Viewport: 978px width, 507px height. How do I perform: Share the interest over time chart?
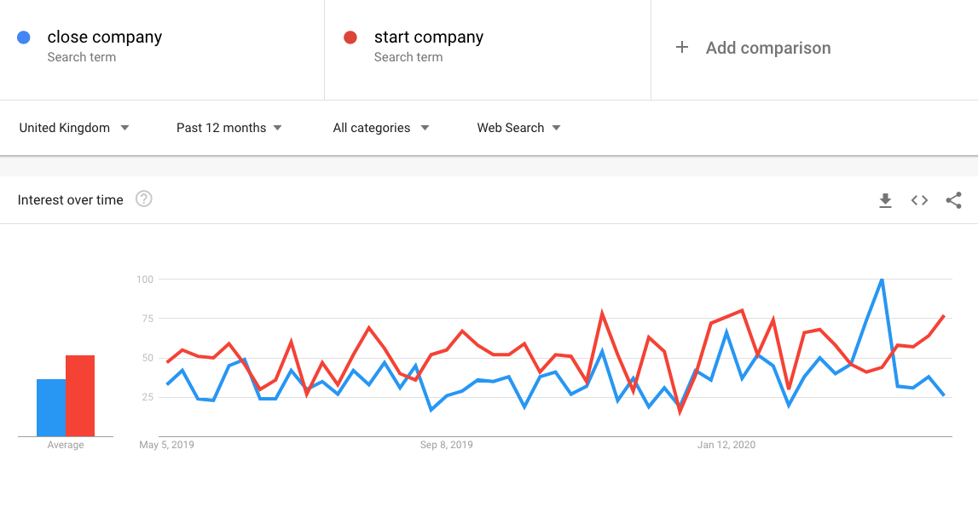point(953,200)
